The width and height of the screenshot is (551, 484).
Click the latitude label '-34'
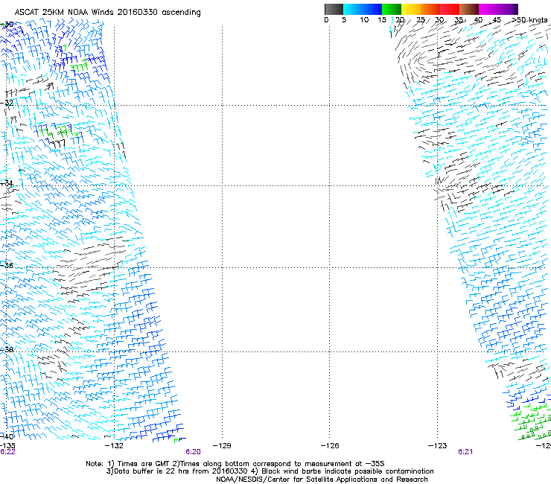click(7, 183)
